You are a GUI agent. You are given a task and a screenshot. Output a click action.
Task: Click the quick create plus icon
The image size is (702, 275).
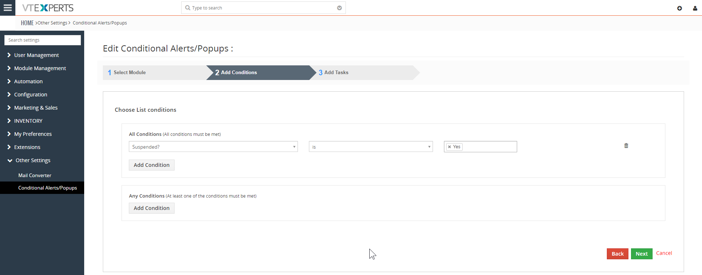click(679, 8)
